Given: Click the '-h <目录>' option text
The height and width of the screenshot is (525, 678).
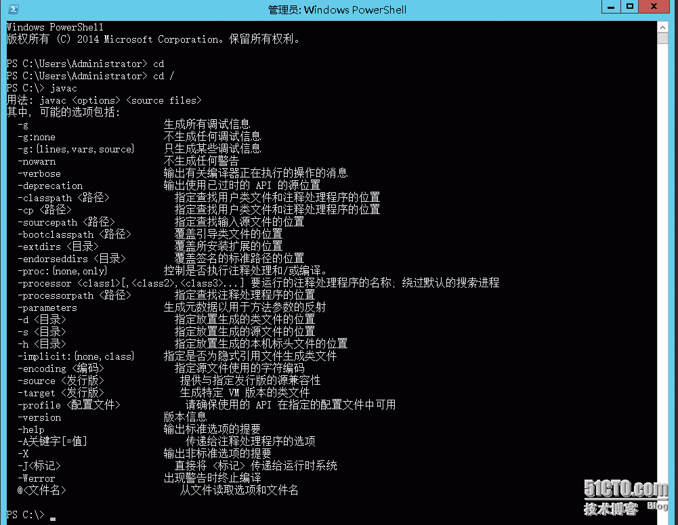Looking at the screenshot, I should (41, 344).
